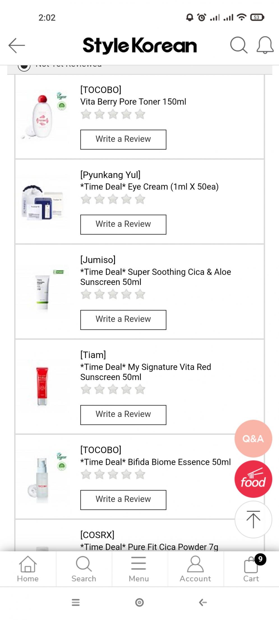The image size is (279, 620).
Task: Open the red food floating button
Action: point(253,479)
